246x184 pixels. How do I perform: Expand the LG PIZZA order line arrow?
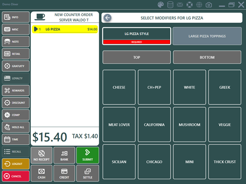[36, 29]
